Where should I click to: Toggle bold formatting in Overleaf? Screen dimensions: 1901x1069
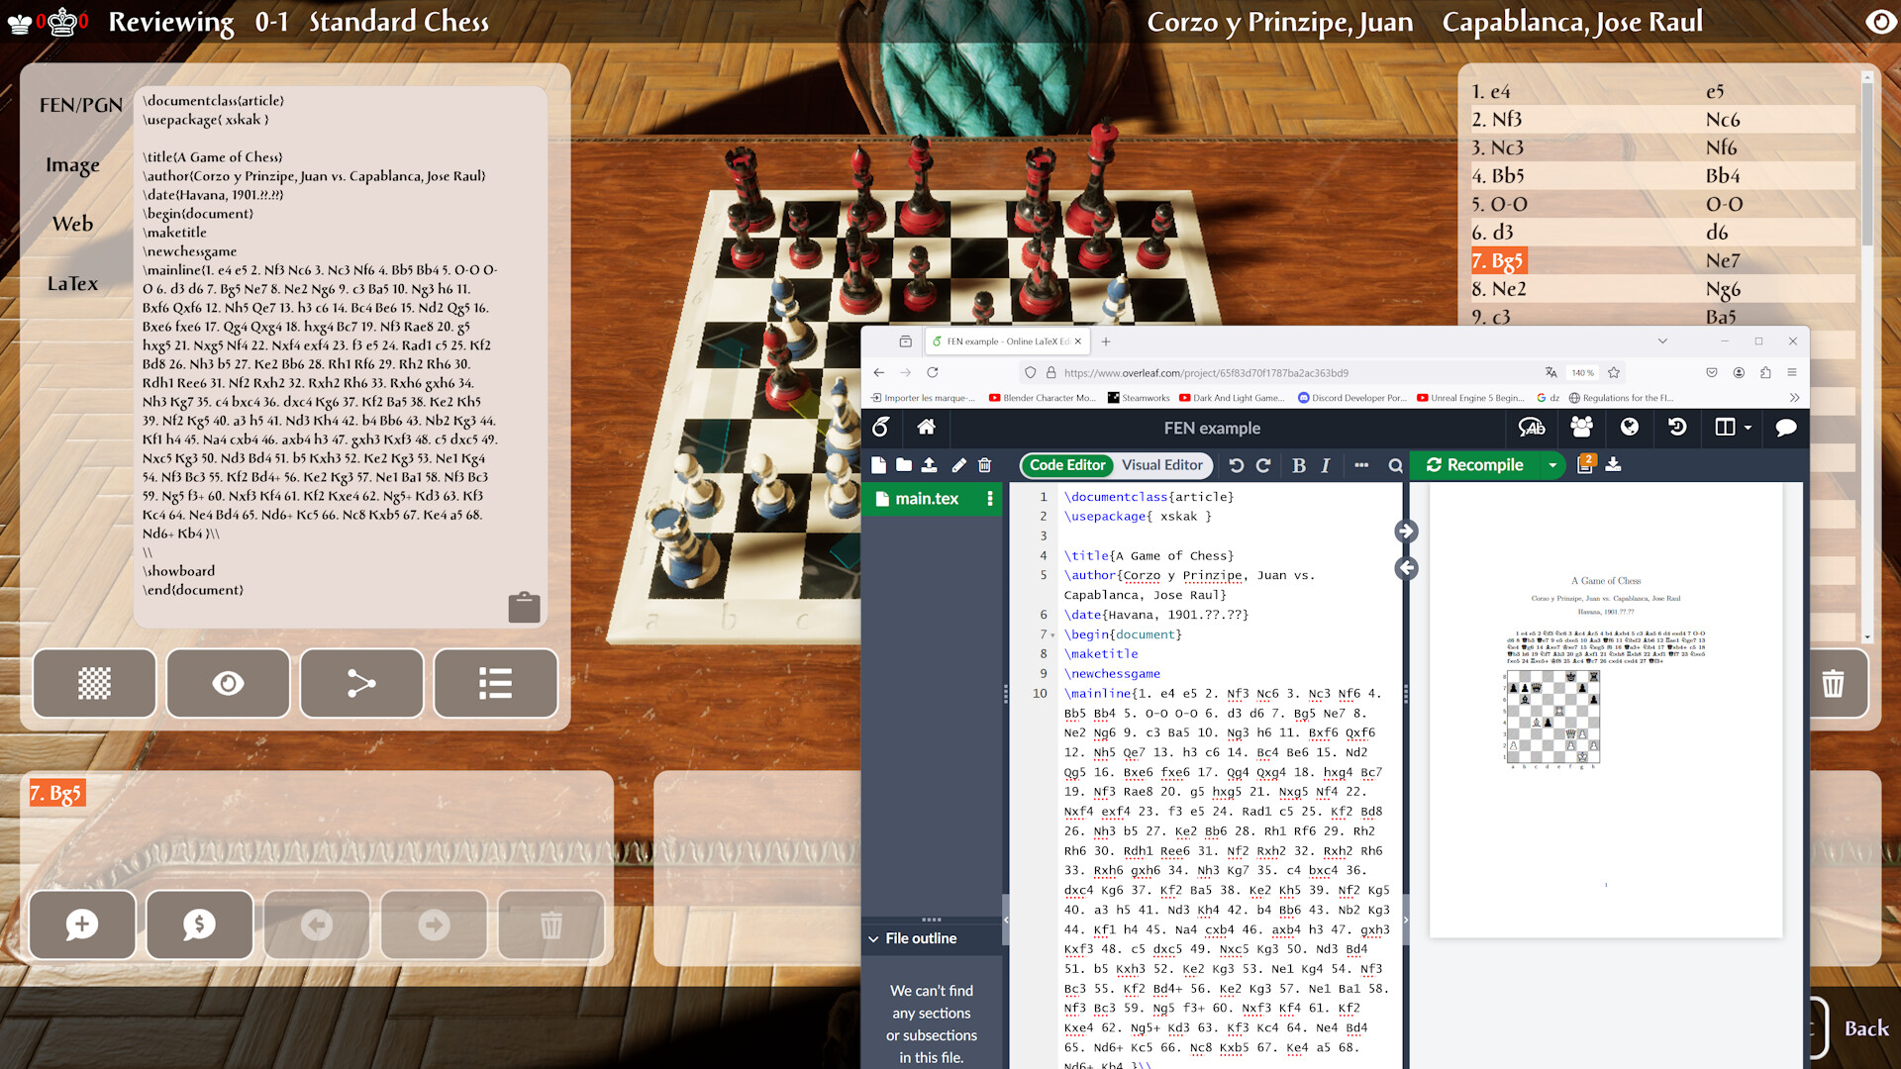pos(1298,465)
